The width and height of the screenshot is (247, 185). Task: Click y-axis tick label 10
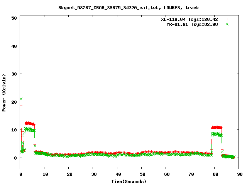[x=14, y=130]
